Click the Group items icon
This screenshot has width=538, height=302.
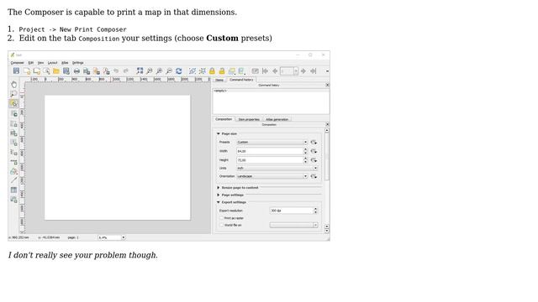pos(193,70)
